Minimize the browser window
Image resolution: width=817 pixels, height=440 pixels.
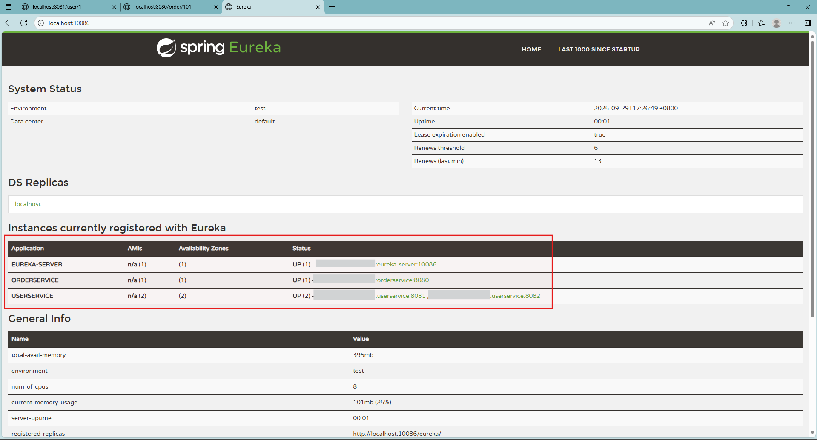point(768,7)
